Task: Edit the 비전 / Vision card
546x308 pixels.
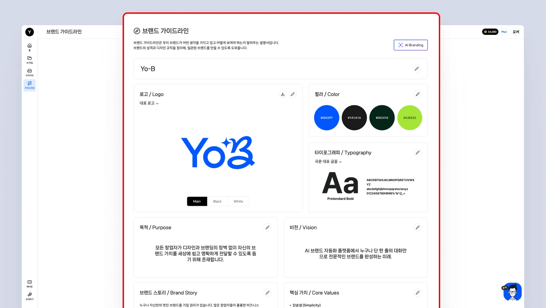Action: click(418, 227)
